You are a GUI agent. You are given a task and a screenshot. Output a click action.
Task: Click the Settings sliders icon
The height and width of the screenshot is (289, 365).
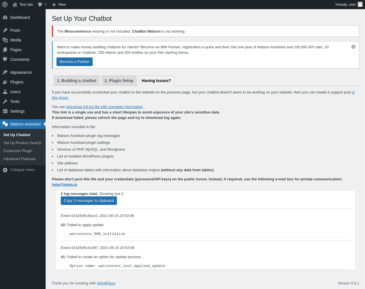(x=5, y=111)
